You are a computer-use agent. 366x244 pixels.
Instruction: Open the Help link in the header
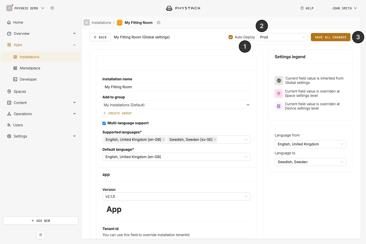pyautogui.click(x=307, y=8)
